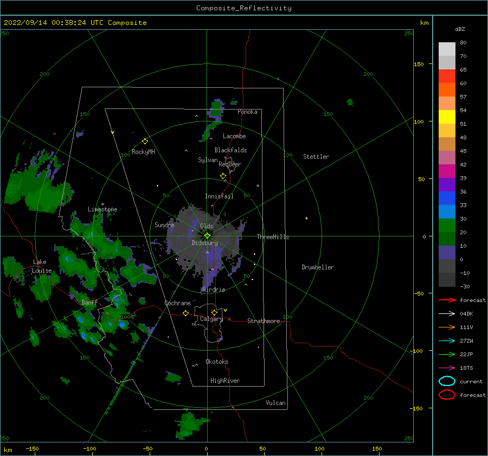Viewport: 488px width, 456px height.
Task: Click the Limestone label
Action: pos(102,209)
